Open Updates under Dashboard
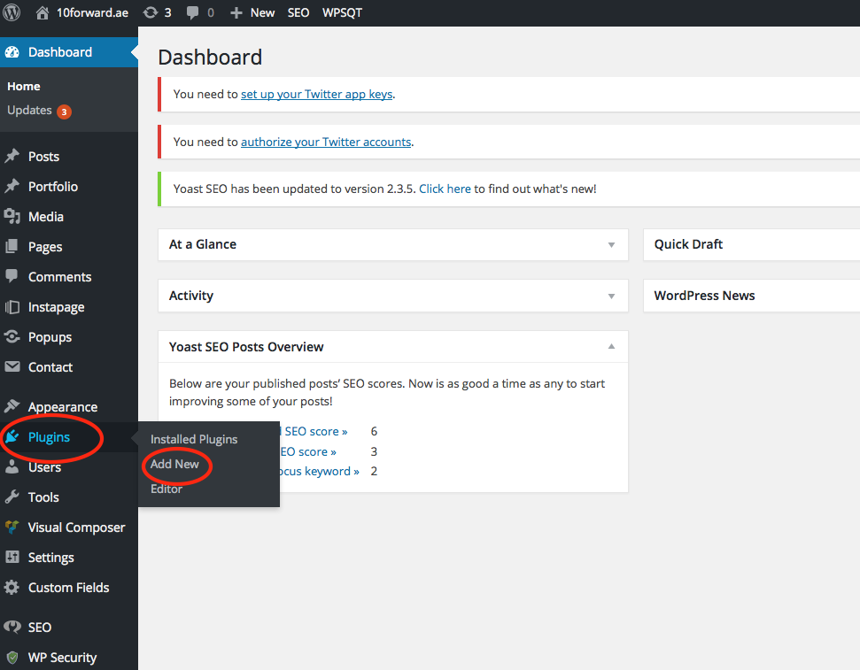Screen dimensions: 860x670 point(29,111)
